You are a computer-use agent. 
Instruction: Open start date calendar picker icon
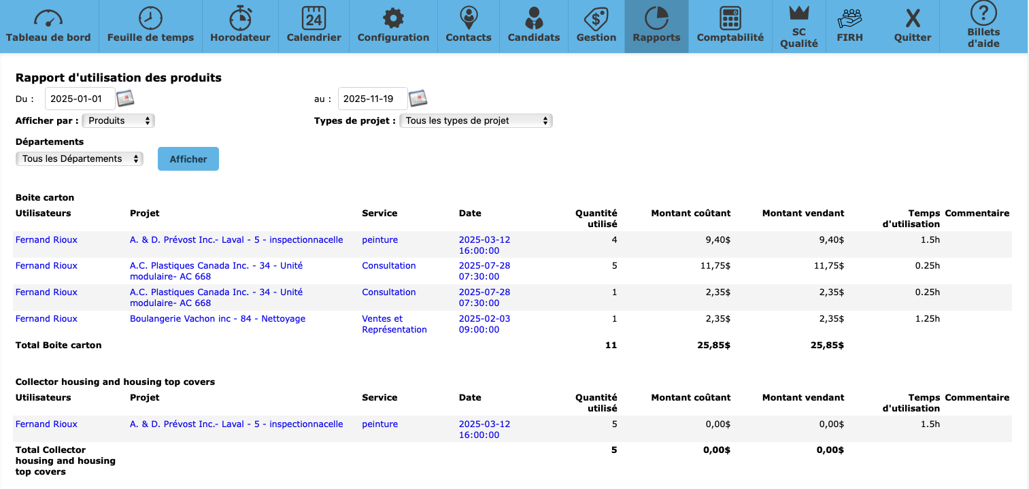pyautogui.click(x=125, y=99)
